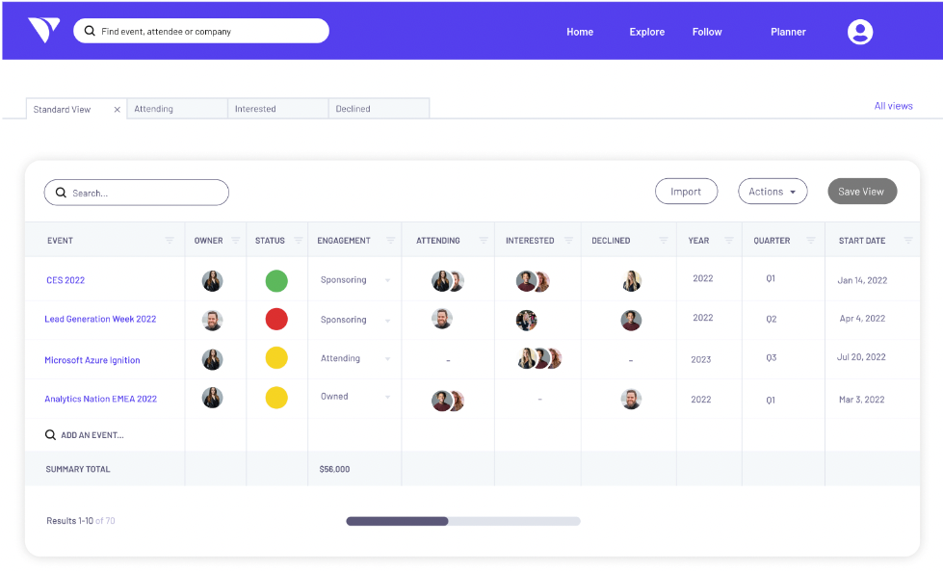This screenshot has width=943, height=571.
Task: Click attending avatar in Lead Generation Week row
Action: [442, 319]
